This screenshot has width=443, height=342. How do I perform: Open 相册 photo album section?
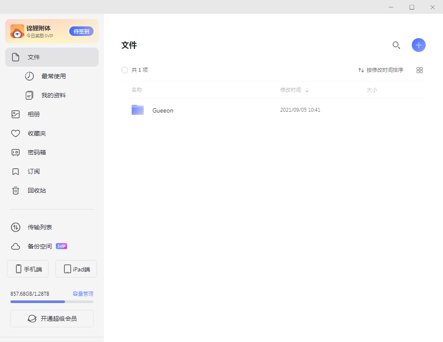[x=34, y=114]
